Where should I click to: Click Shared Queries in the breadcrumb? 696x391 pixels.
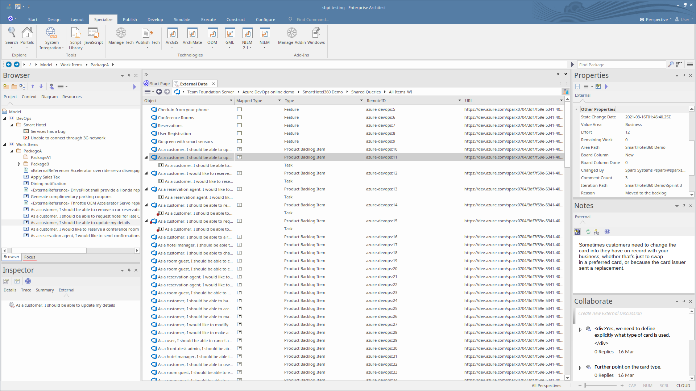[366, 92]
